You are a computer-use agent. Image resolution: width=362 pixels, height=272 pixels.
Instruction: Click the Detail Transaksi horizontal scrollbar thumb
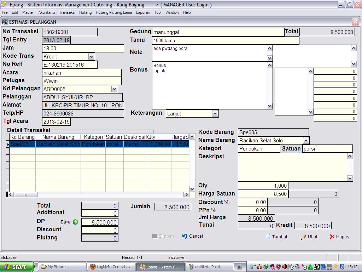(x=26, y=195)
